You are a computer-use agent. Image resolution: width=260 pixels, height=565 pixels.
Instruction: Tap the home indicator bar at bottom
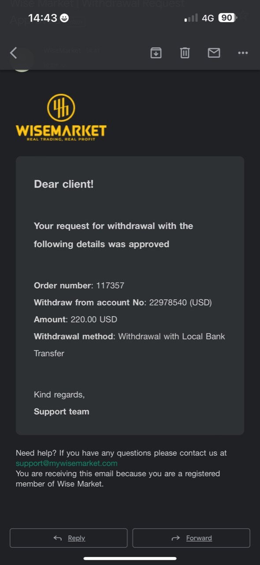click(x=130, y=558)
